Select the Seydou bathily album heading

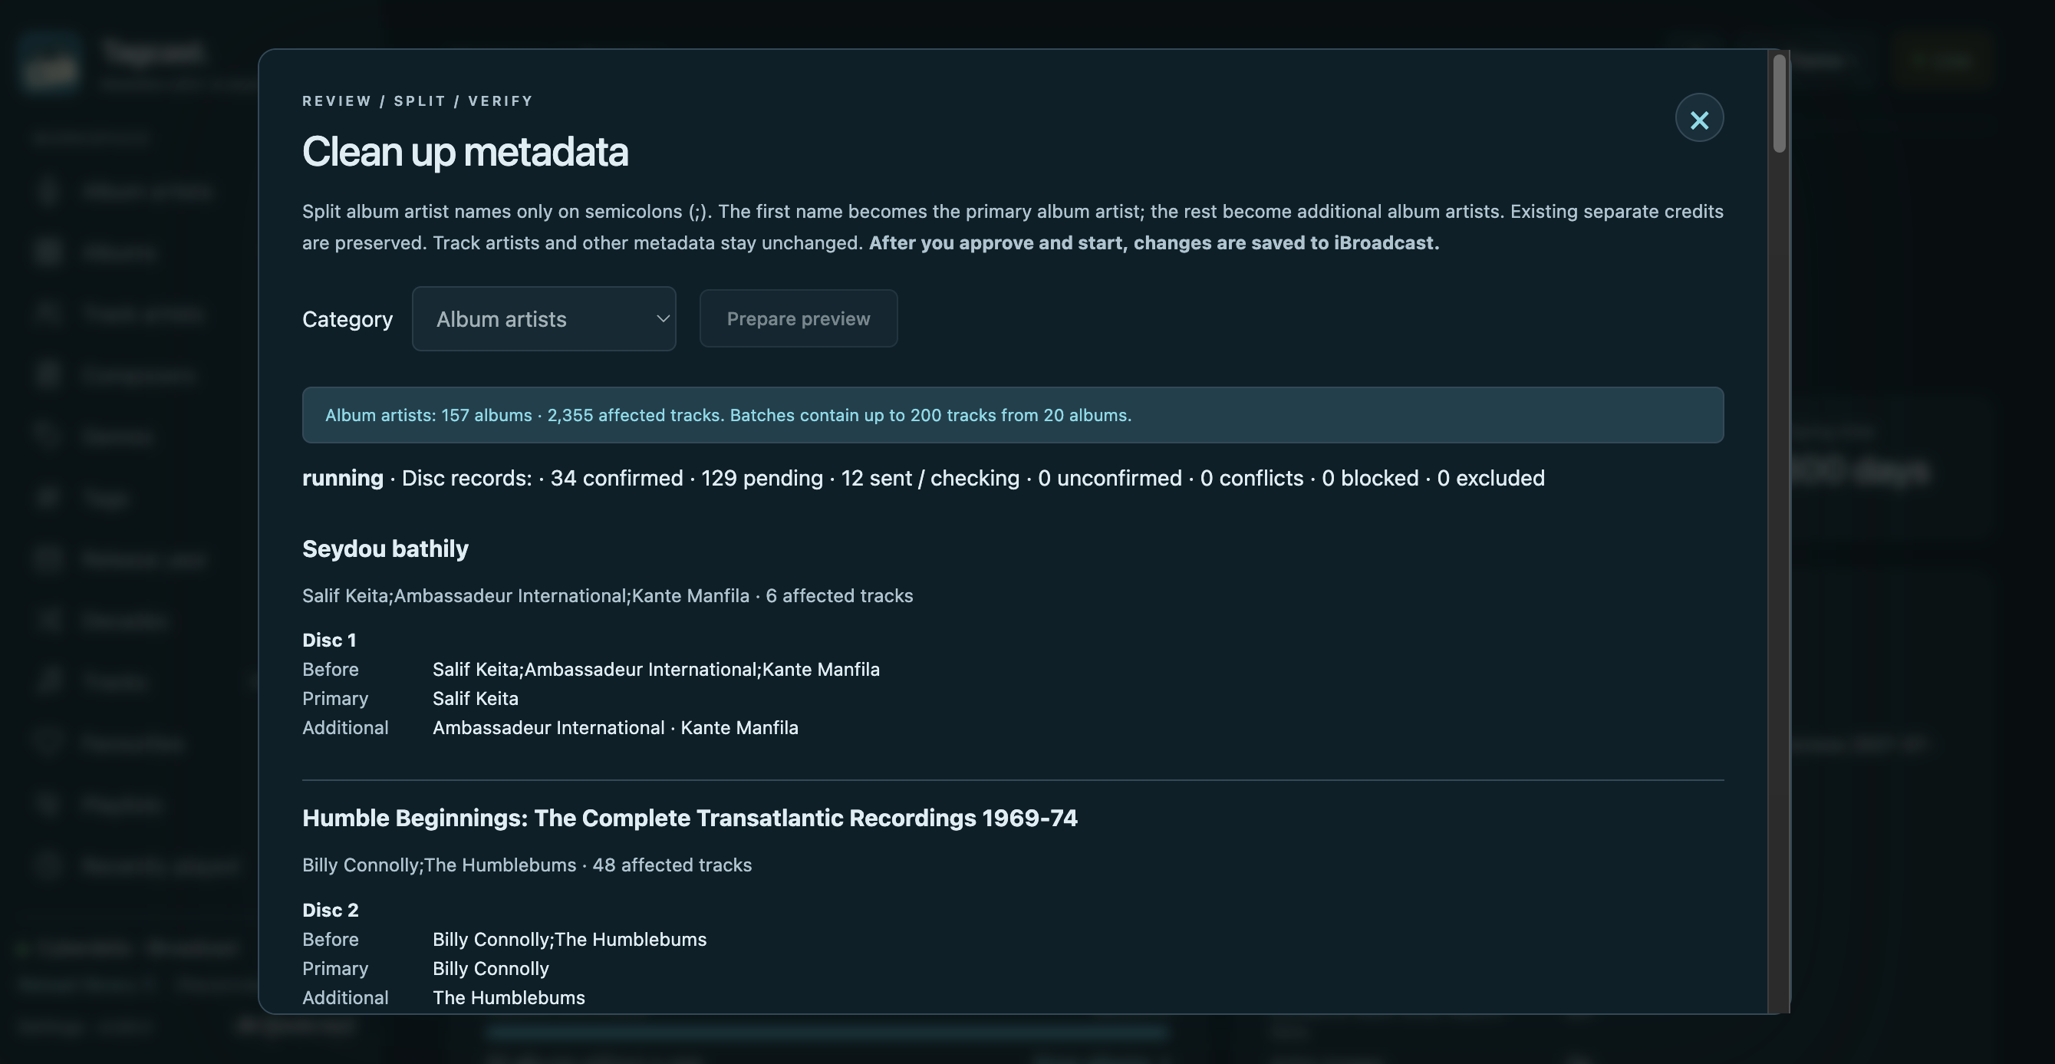[x=385, y=548]
